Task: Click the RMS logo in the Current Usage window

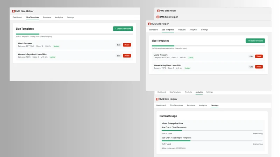Action: point(157,99)
